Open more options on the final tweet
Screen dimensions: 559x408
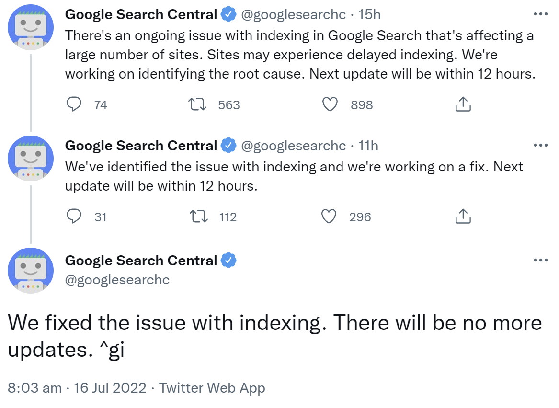pyautogui.click(x=540, y=260)
